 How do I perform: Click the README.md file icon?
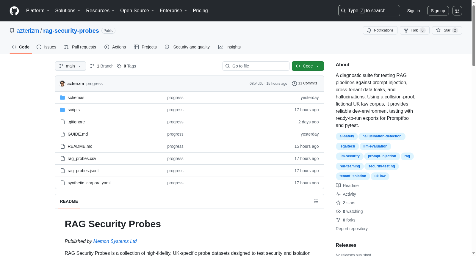62,146
